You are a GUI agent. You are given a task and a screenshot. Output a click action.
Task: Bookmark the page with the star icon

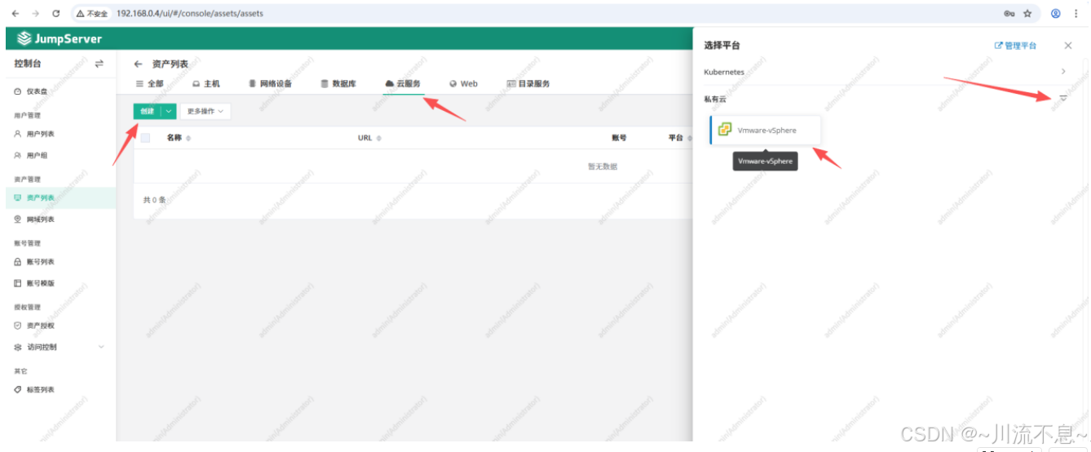click(1027, 14)
